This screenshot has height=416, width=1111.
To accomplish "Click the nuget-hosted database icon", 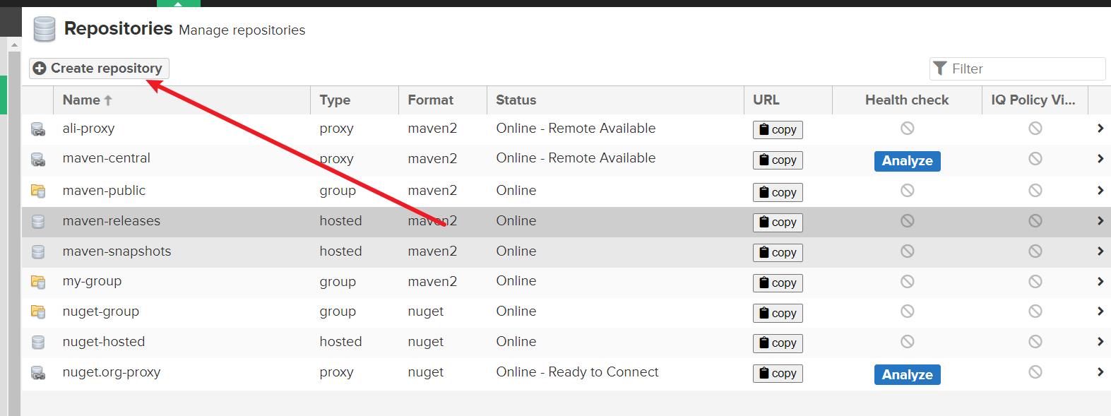I will 38,343.
